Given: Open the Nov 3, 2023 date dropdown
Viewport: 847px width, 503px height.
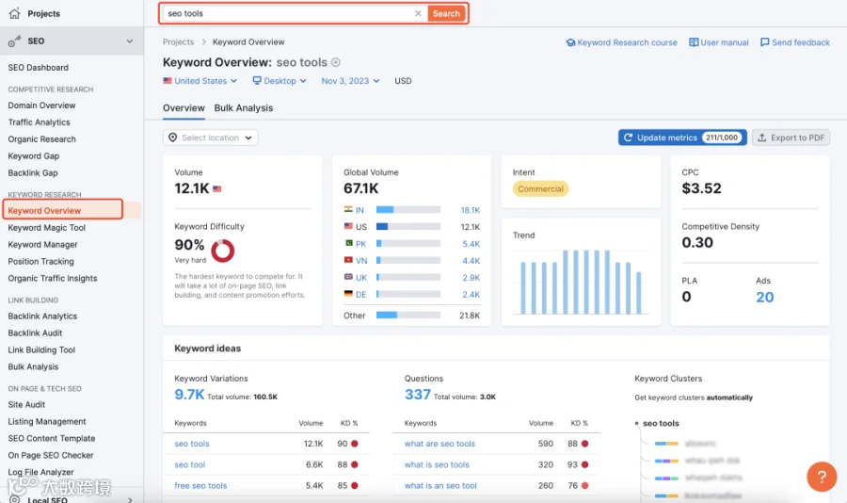Looking at the screenshot, I should (350, 81).
